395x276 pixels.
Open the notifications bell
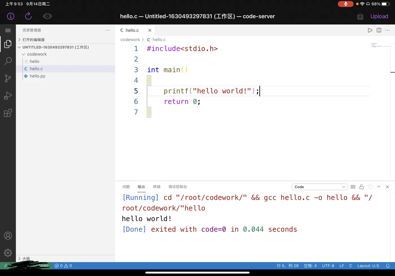tap(388, 266)
